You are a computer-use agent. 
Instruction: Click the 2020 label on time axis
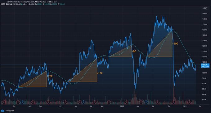[x=122, y=106]
